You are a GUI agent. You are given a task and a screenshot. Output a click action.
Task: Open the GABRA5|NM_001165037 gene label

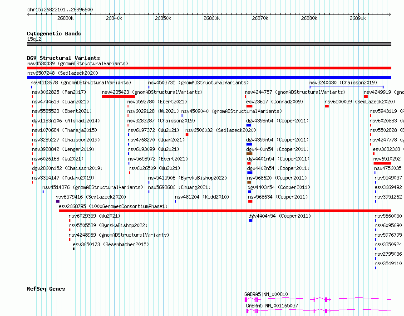tap(272, 306)
